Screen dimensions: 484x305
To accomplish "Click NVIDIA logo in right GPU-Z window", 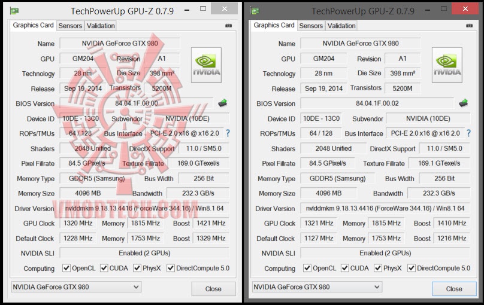I will coord(447,65).
